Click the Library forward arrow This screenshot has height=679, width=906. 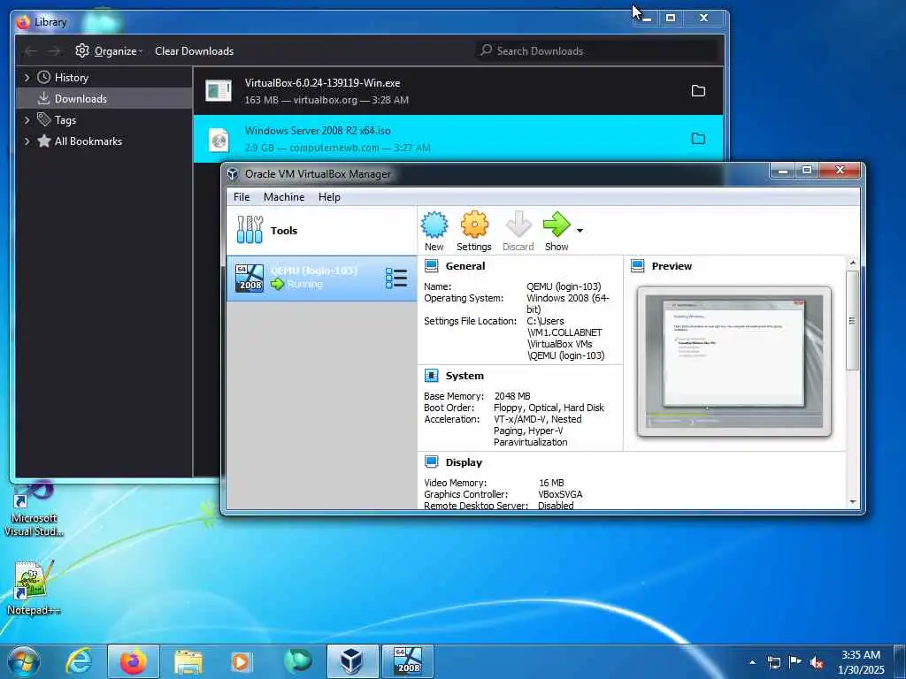54,51
